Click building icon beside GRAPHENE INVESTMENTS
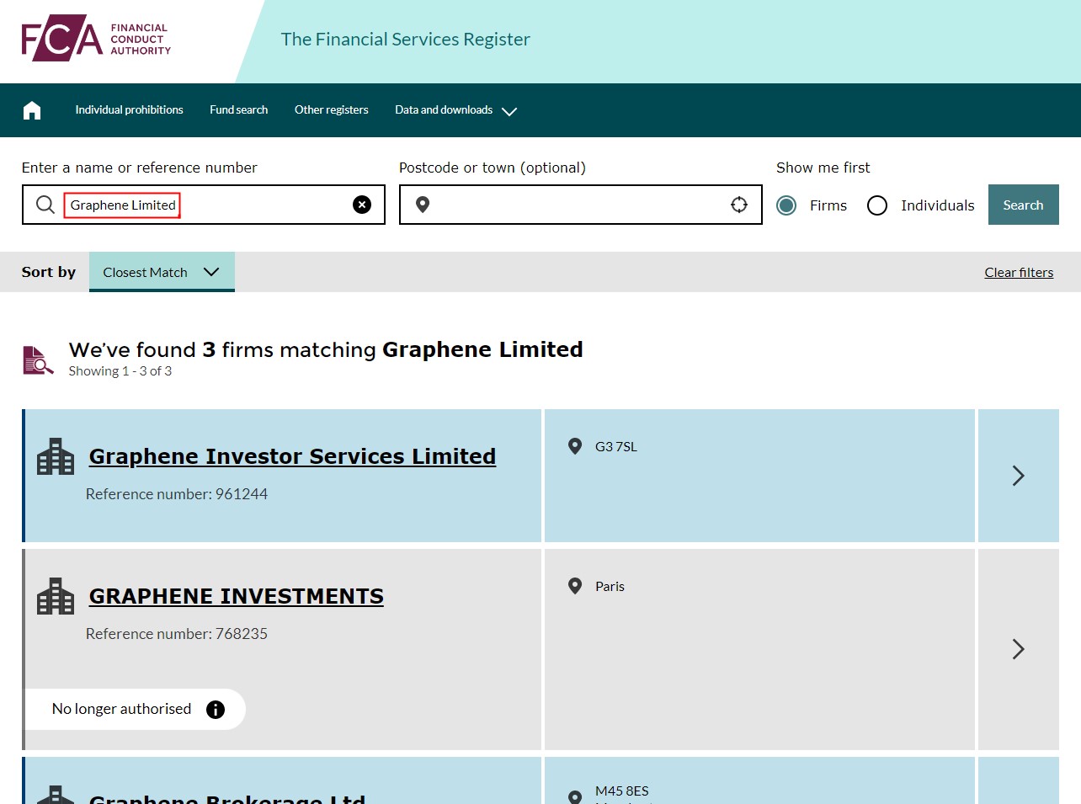Viewport: 1081px width, 804px height. coord(56,596)
